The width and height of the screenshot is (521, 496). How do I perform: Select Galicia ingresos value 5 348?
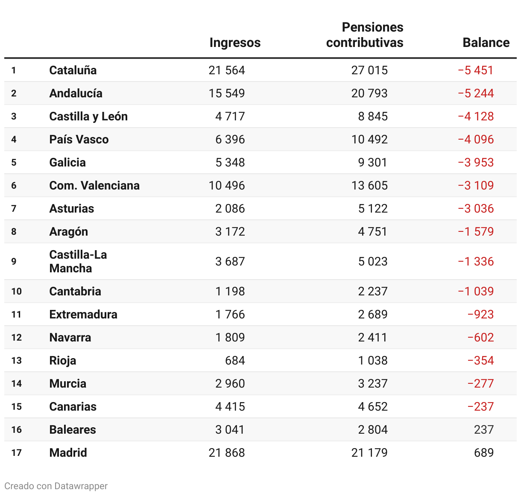(230, 162)
